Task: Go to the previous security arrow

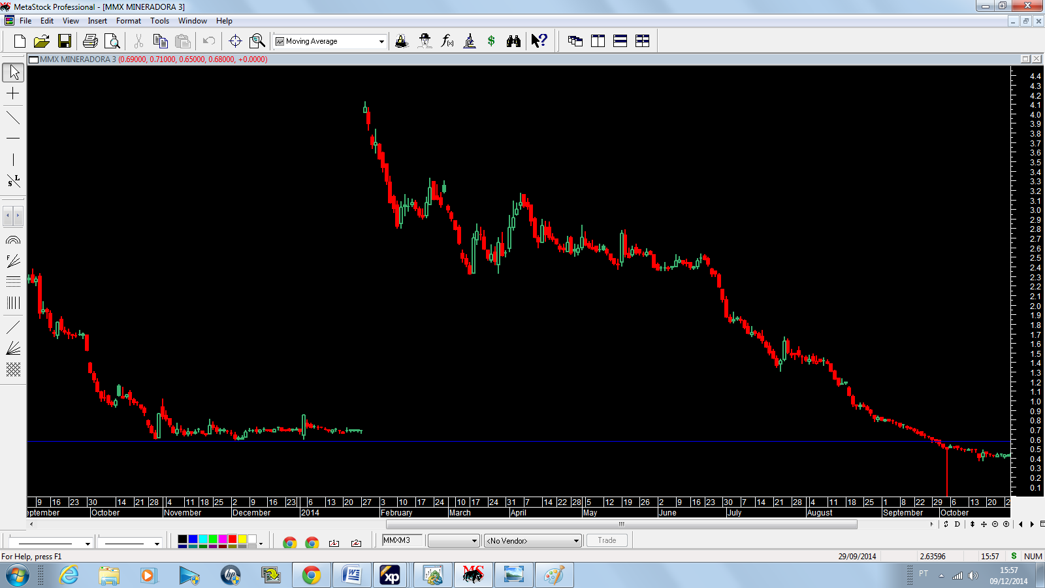Action: [x=1020, y=524]
